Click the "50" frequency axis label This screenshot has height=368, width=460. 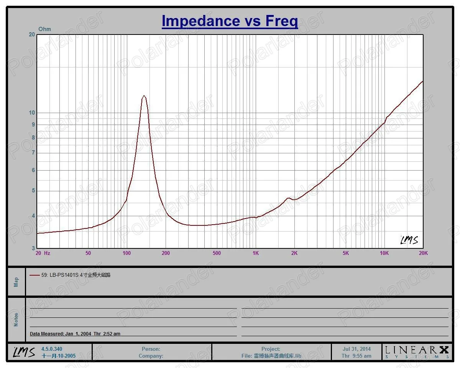[x=88, y=253]
